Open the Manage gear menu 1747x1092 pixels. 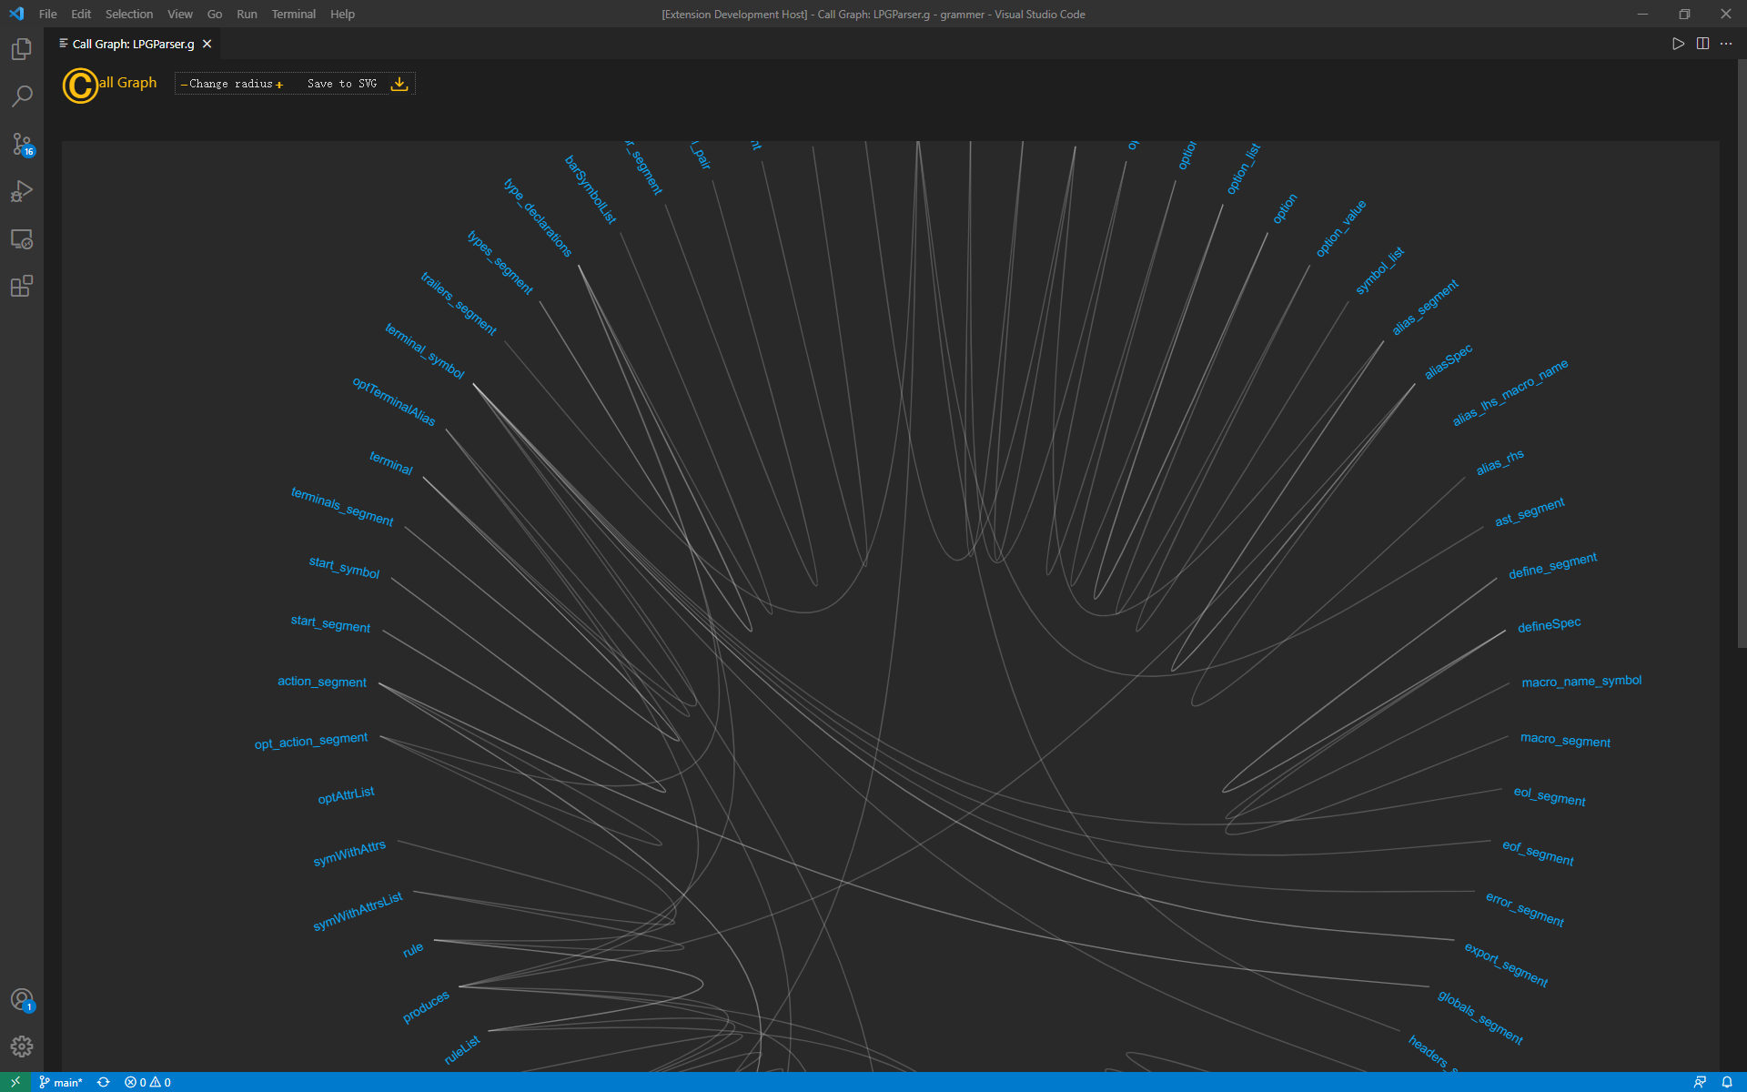[22, 1046]
